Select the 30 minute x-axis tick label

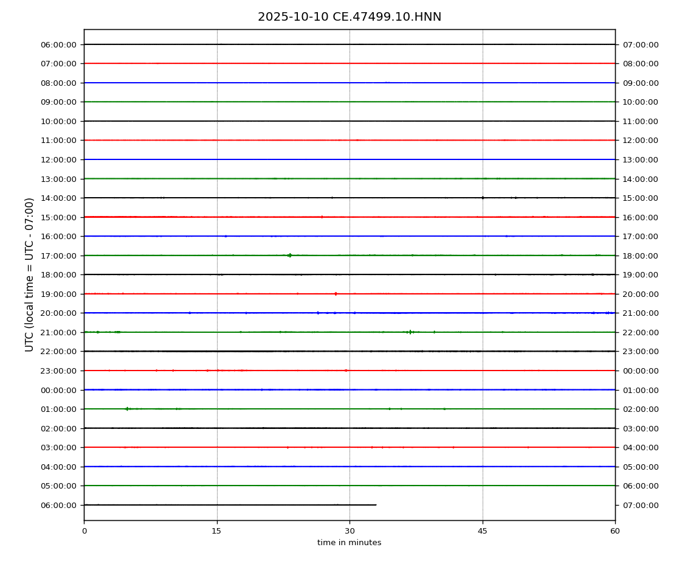[349, 531]
